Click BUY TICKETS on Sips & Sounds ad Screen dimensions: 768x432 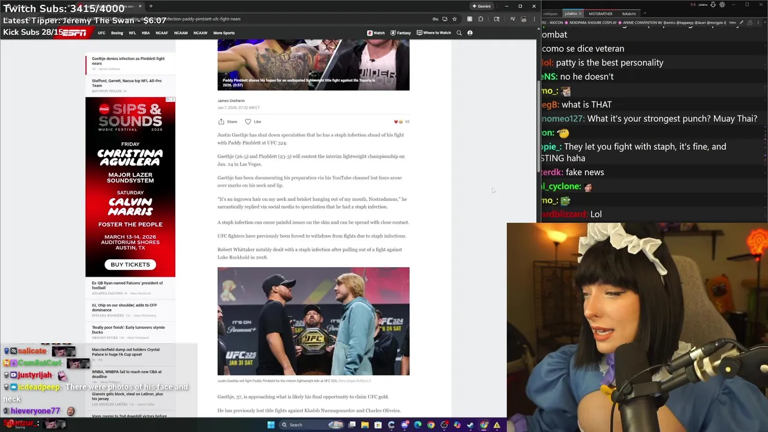130,265
